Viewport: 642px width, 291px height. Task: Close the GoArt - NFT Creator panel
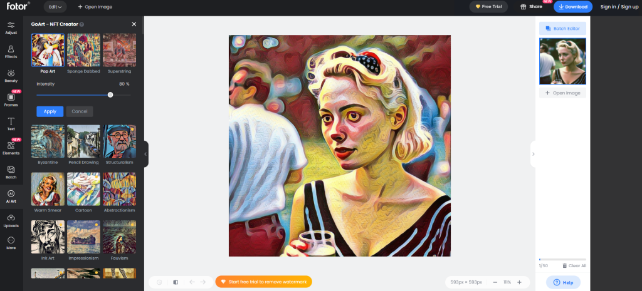tap(134, 24)
